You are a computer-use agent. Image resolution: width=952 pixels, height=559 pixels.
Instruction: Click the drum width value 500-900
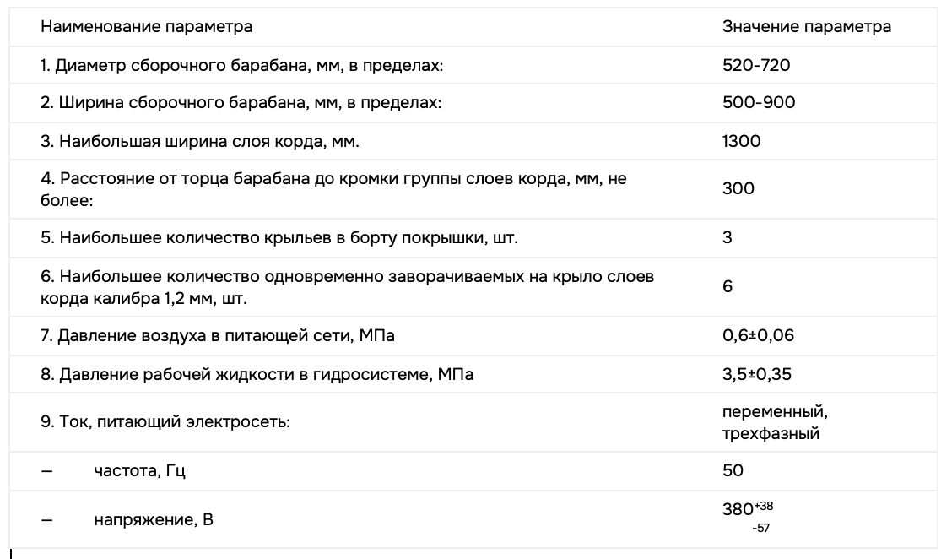pyautogui.click(x=759, y=103)
